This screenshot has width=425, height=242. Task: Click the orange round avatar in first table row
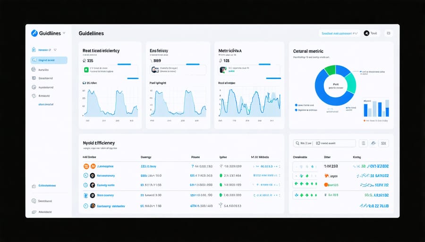[x=93, y=166]
